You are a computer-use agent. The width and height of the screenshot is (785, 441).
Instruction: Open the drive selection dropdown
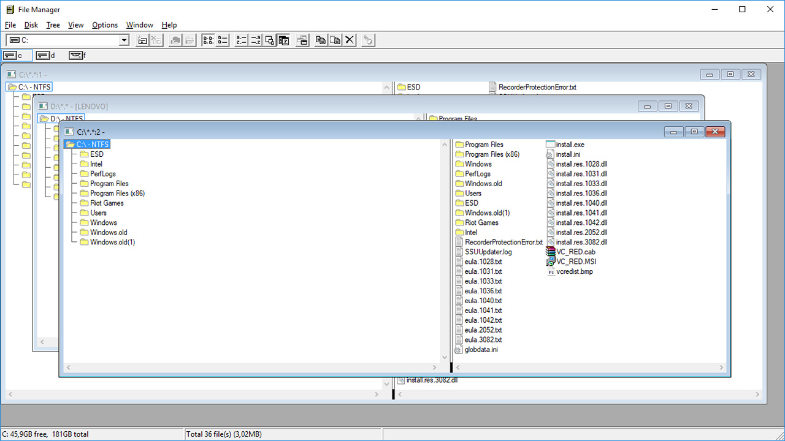124,40
